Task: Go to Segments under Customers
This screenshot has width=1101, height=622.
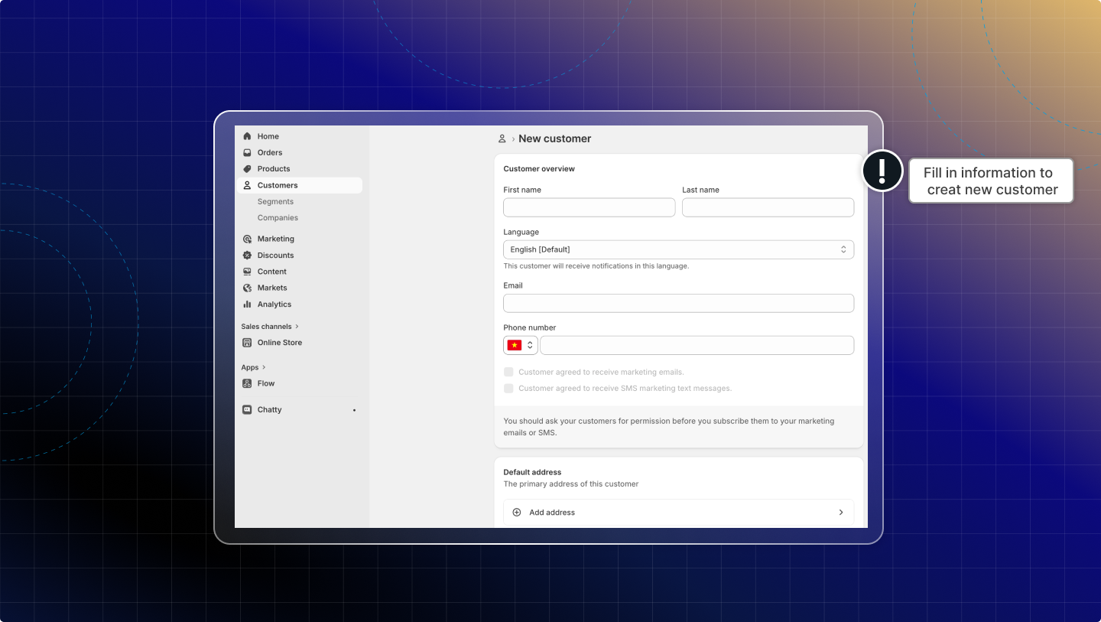Action: click(275, 202)
